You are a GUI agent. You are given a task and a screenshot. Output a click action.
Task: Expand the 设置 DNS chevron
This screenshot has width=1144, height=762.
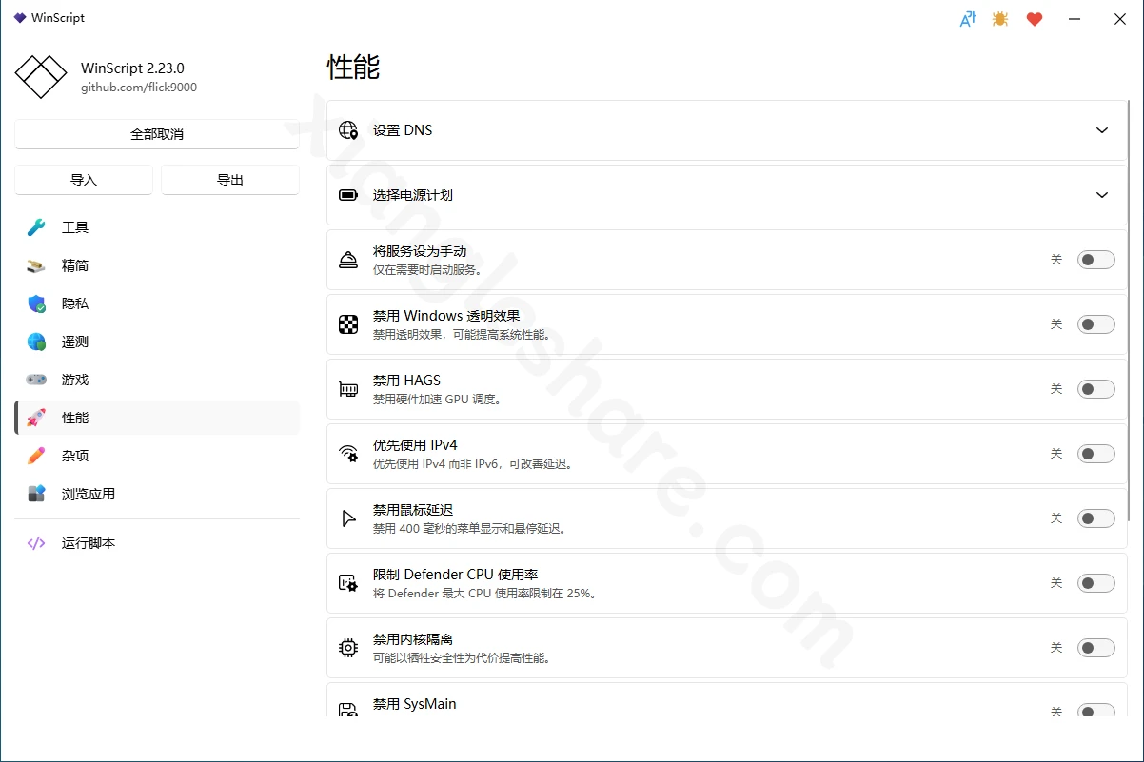click(x=1102, y=130)
